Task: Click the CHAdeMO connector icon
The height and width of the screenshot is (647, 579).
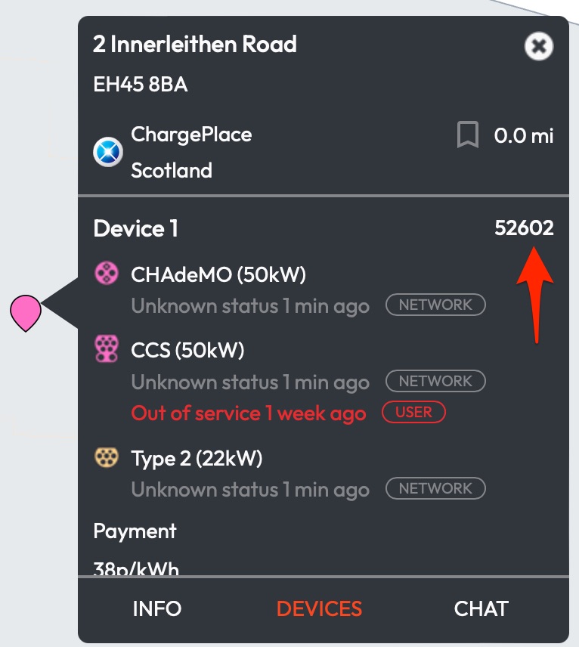Action: point(106,274)
